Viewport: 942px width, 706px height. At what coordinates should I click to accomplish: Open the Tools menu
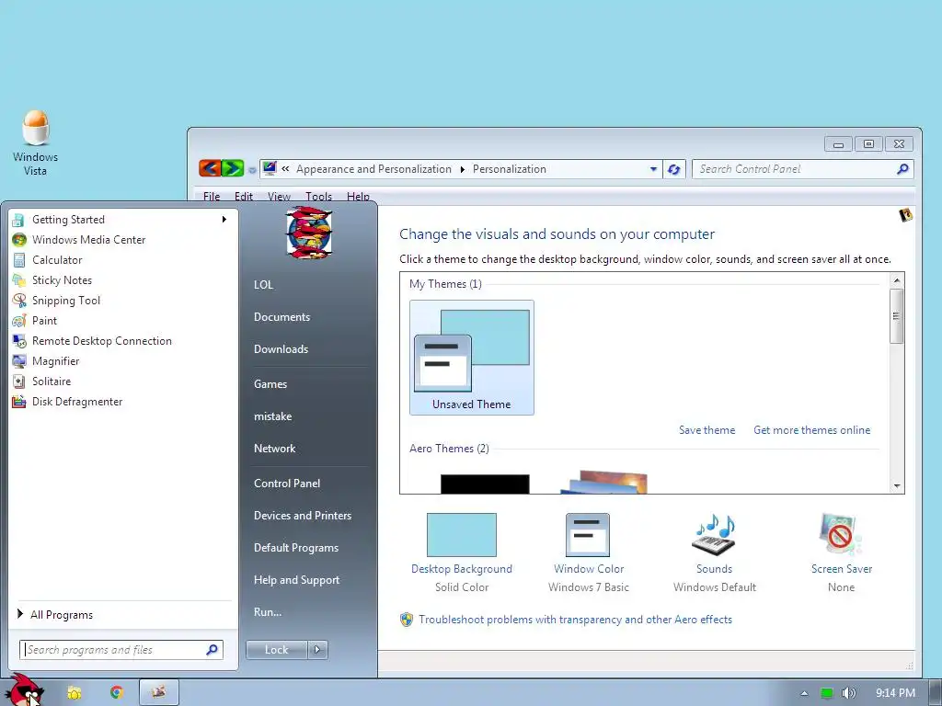point(318,197)
